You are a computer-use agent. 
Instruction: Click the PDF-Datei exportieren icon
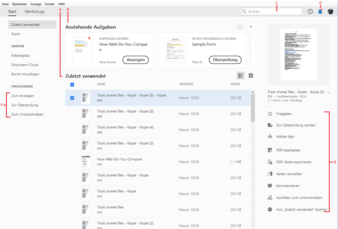[x=270, y=162]
